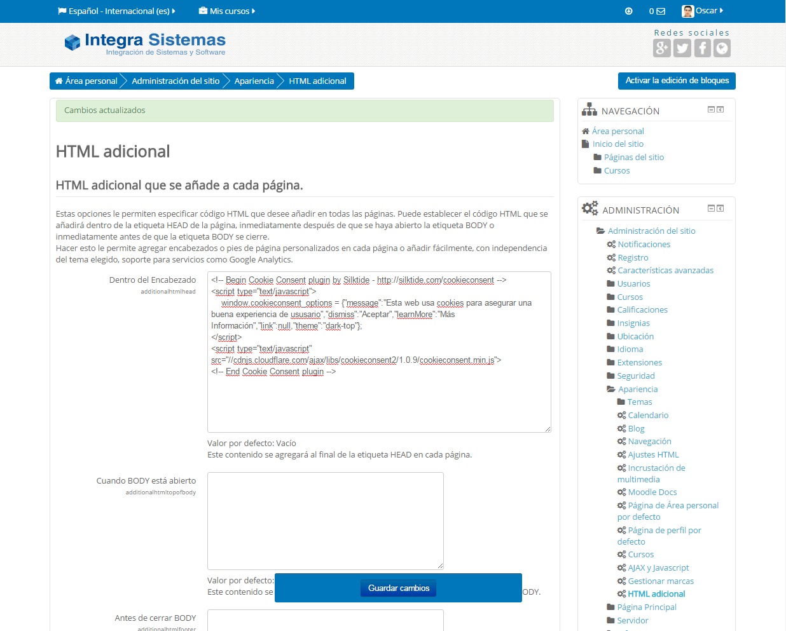Image resolution: width=786 pixels, height=631 pixels.
Task: Open the Registro settings link
Action: point(633,257)
